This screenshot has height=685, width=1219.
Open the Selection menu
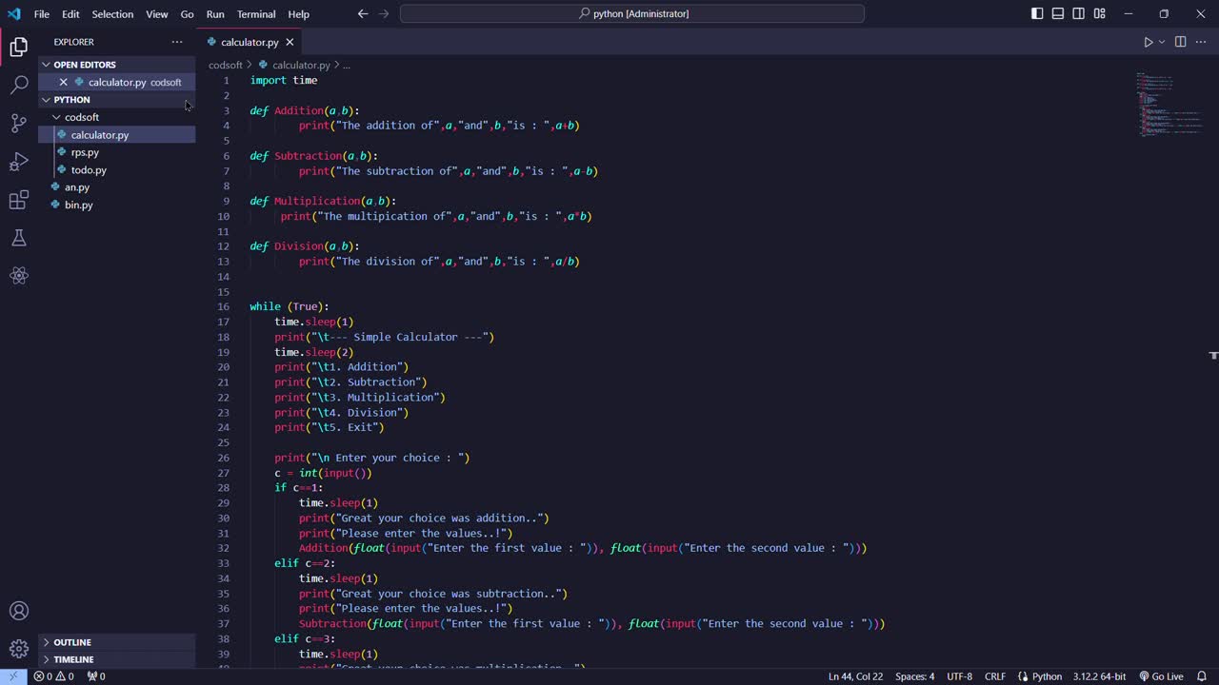click(x=112, y=14)
